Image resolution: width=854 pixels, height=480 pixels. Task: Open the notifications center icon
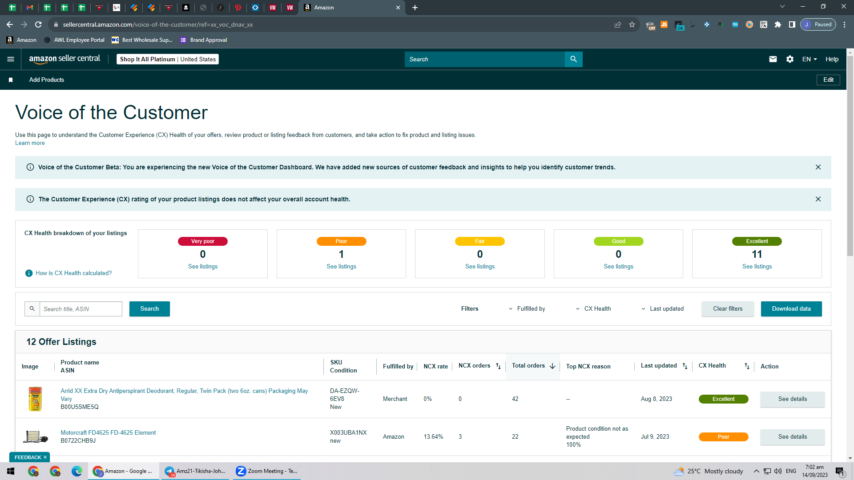(840, 471)
